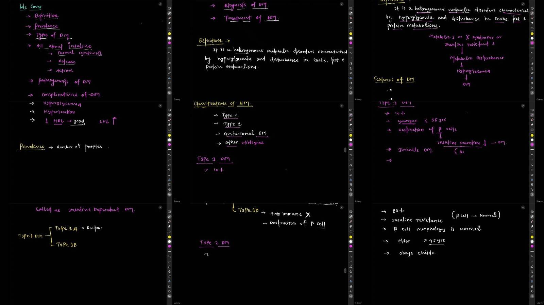Click undo arrow in the bottom-left panel toolbar

coord(169,256)
